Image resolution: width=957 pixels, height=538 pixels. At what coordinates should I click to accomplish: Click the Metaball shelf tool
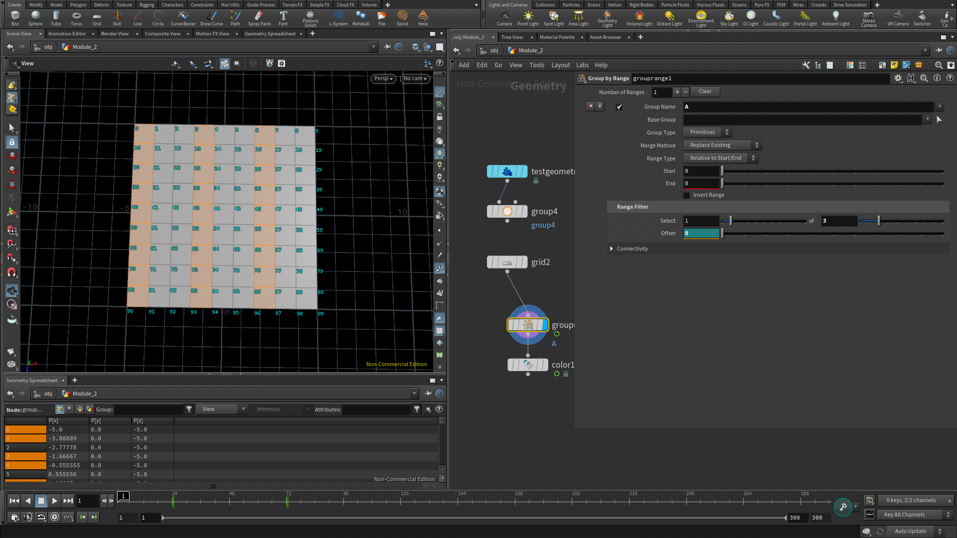361,18
